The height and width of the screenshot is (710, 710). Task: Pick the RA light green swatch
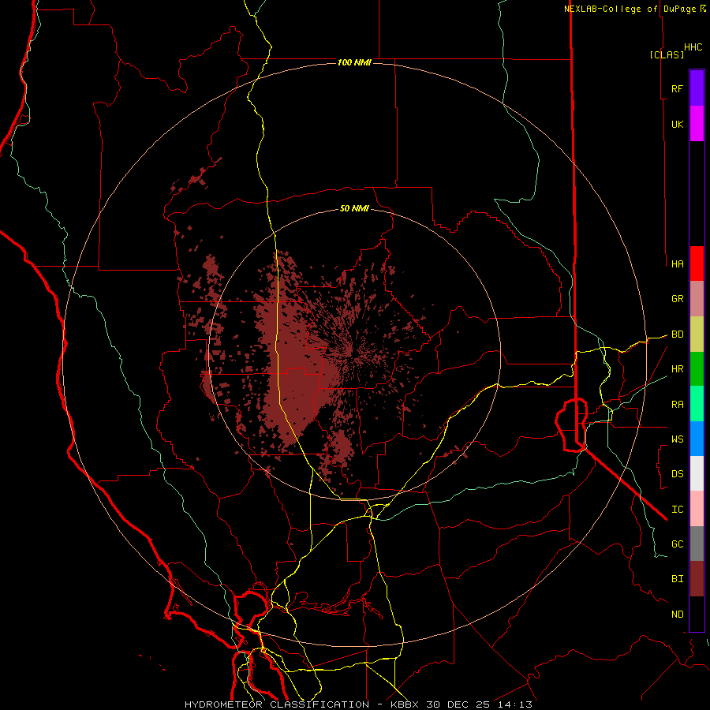coord(697,404)
